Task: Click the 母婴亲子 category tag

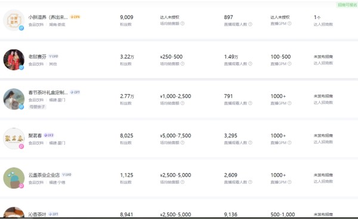Action: (37, 107)
